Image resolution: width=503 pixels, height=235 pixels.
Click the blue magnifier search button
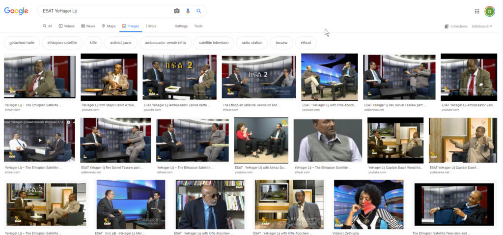pos(199,11)
